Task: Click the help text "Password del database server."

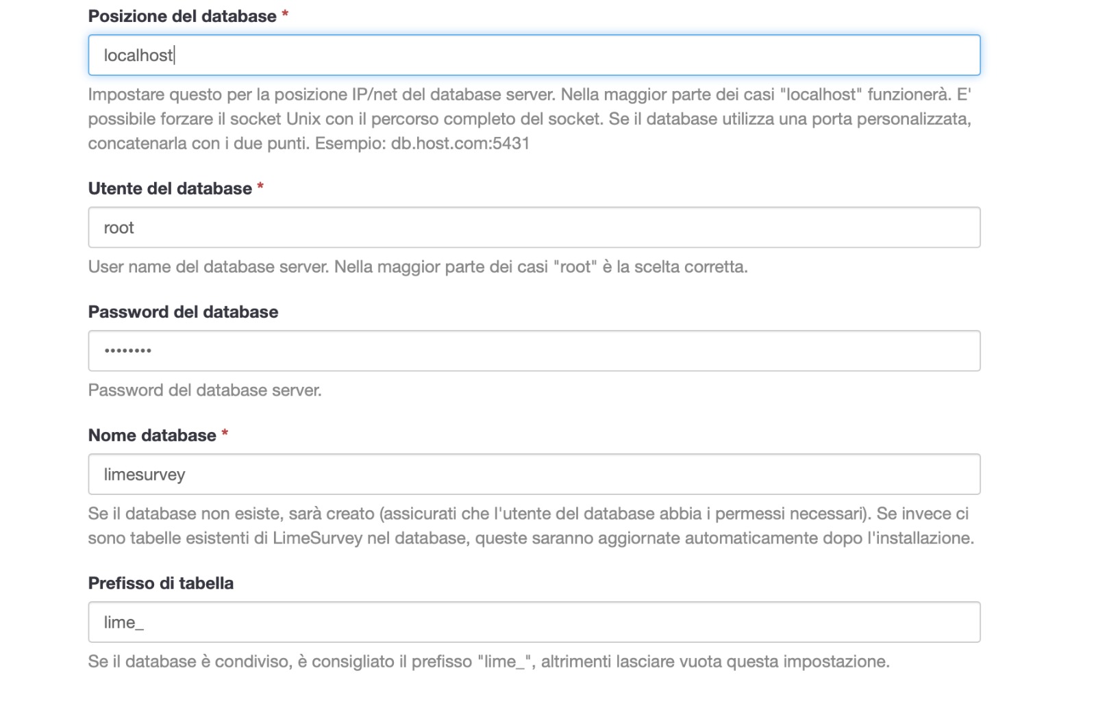Action: (x=205, y=390)
